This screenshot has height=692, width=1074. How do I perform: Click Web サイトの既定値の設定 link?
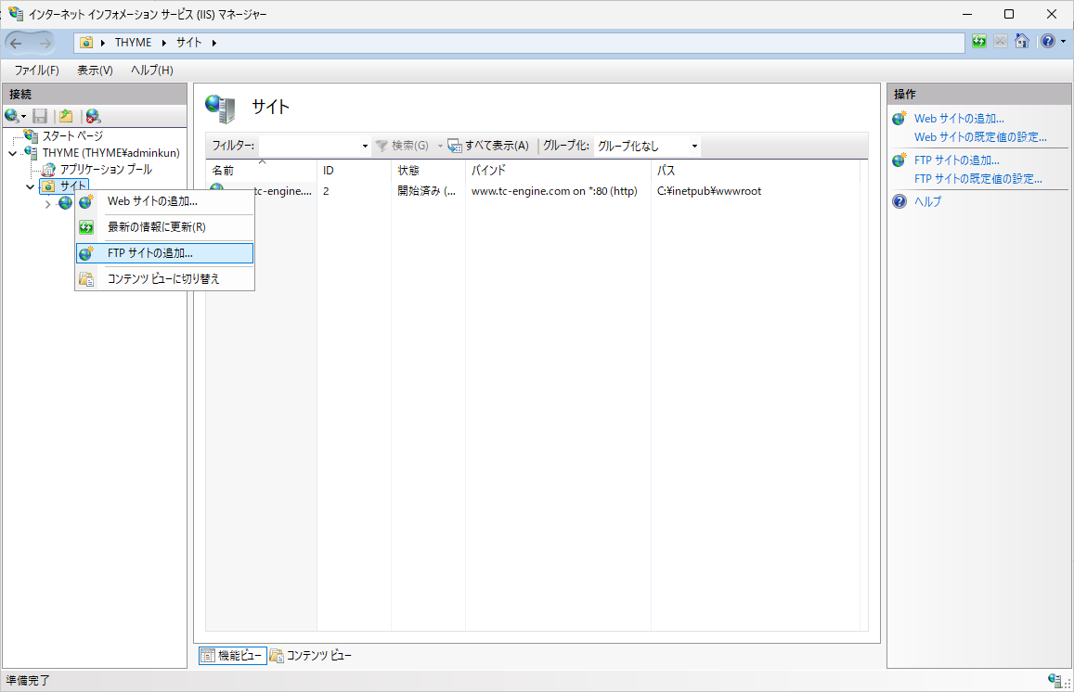980,137
